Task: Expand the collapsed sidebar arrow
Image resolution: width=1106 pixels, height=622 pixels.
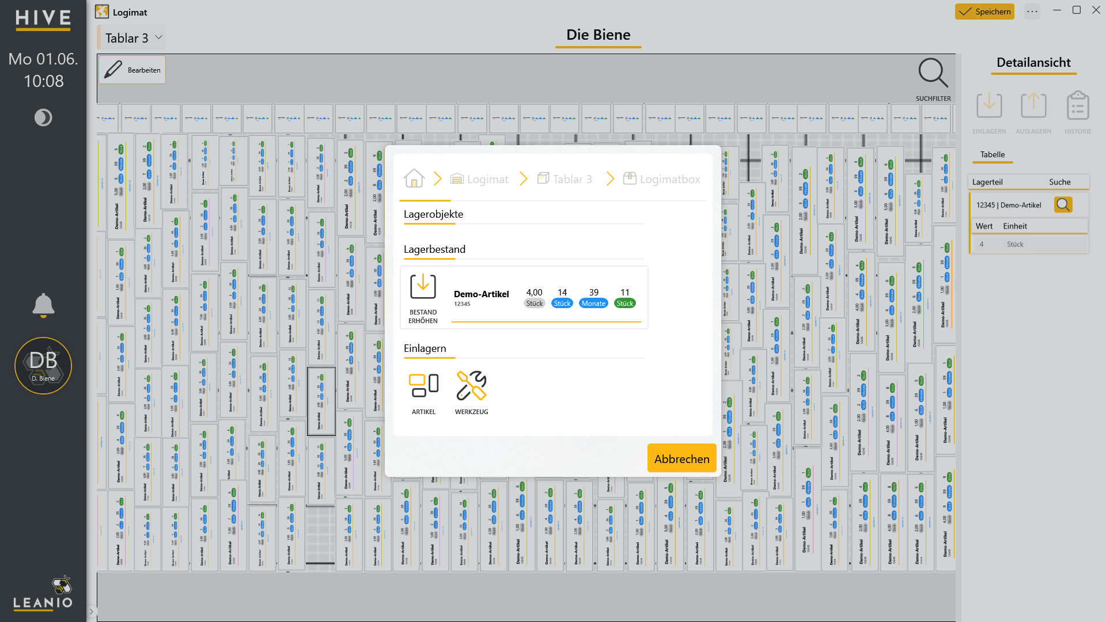Action: click(92, 611)
